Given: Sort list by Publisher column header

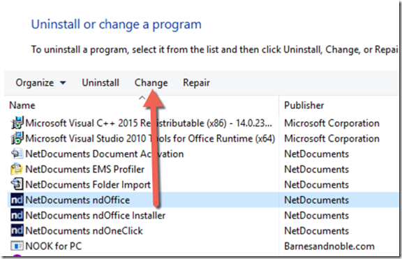Looking at the screenshot, I should 304,105.
